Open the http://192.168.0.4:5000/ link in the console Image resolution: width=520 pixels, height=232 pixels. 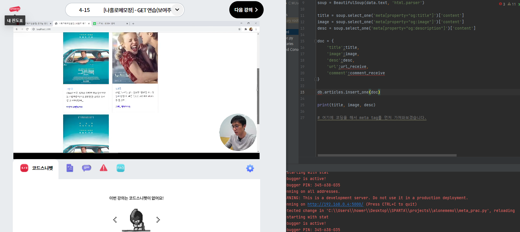[335, 204]
